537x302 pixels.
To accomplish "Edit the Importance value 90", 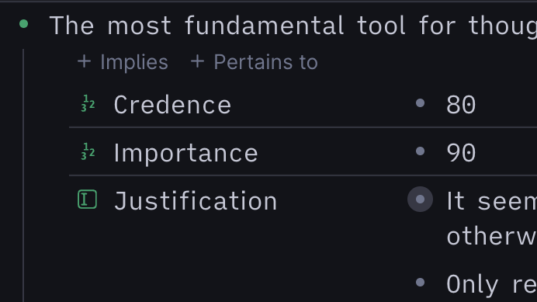I will click(461, 153).
